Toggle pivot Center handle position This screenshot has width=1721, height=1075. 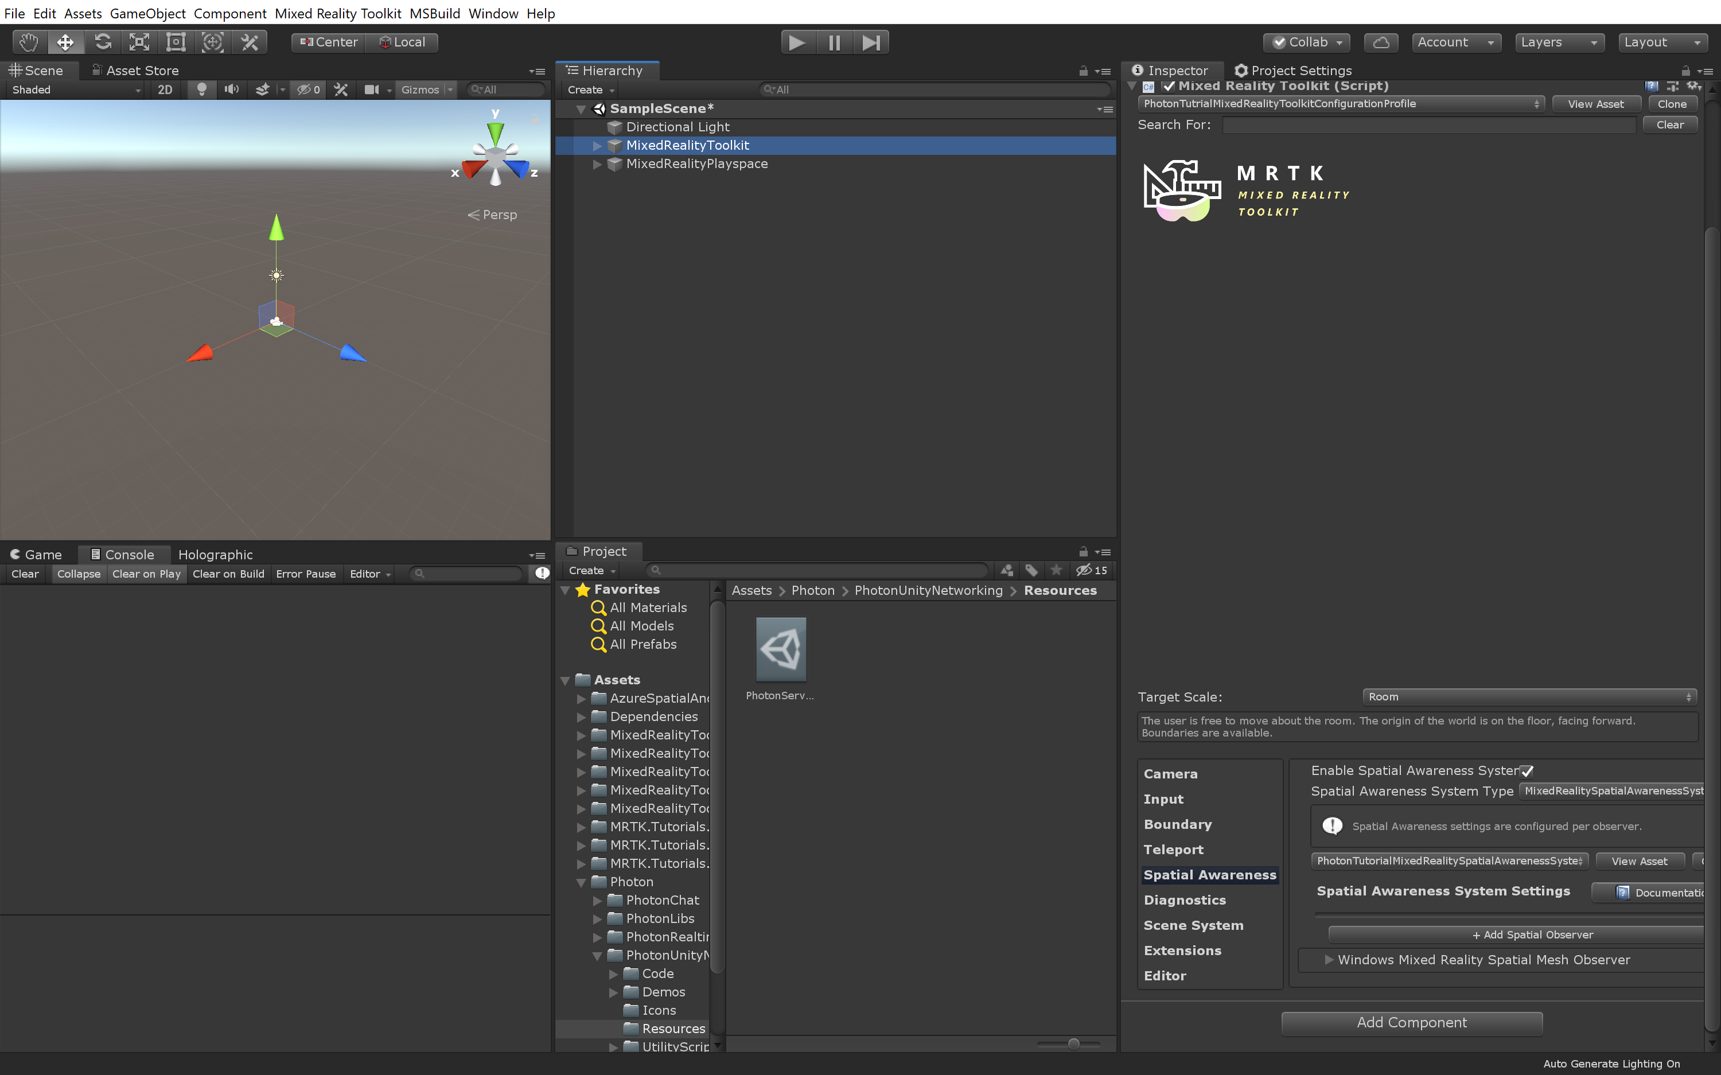tap(328, 42)
